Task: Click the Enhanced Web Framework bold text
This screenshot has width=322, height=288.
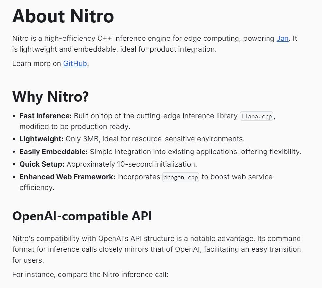Action: (x=67, y=177)
